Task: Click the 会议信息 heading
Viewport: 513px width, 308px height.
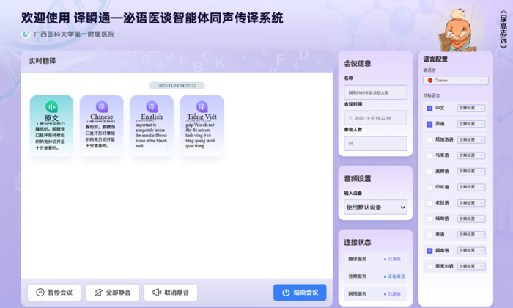Action: (x=358, y=64)
